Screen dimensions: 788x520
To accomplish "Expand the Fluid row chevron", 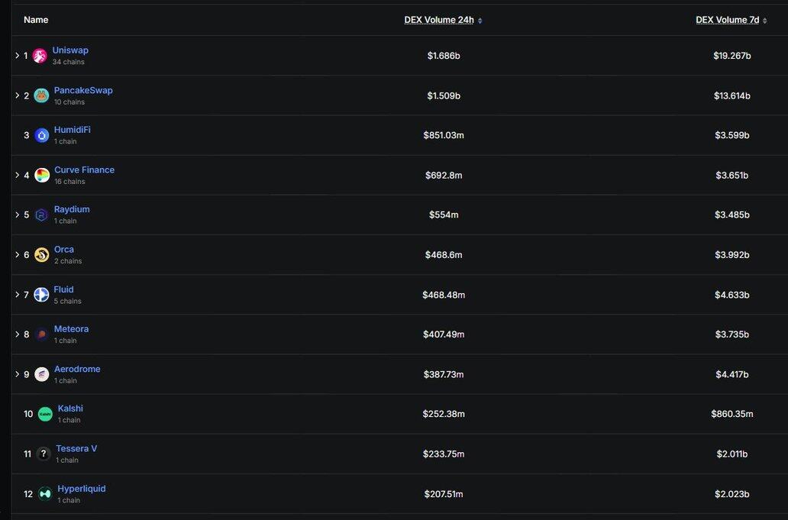I will [x=18, y=295].
